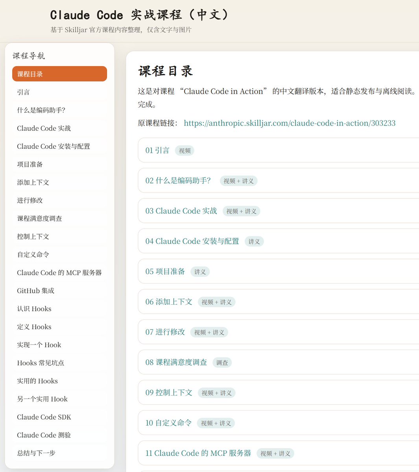Open GitHub 集成 in the sidebar

(59, 291)
